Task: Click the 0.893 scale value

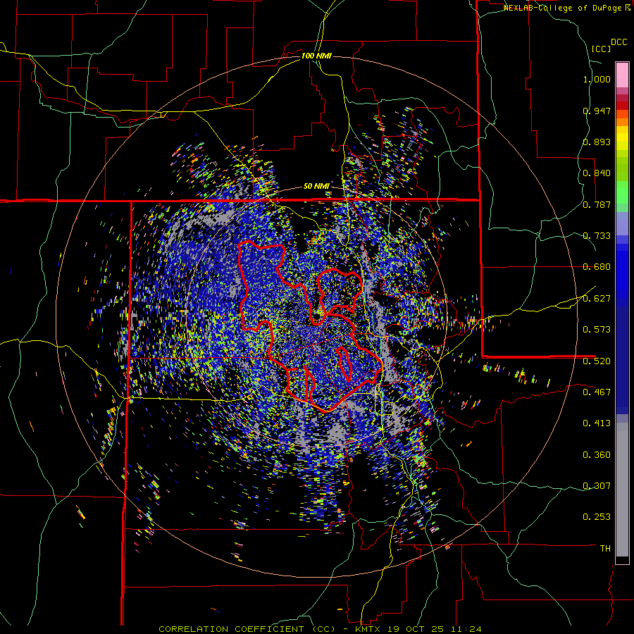Action: pos(597,142)
